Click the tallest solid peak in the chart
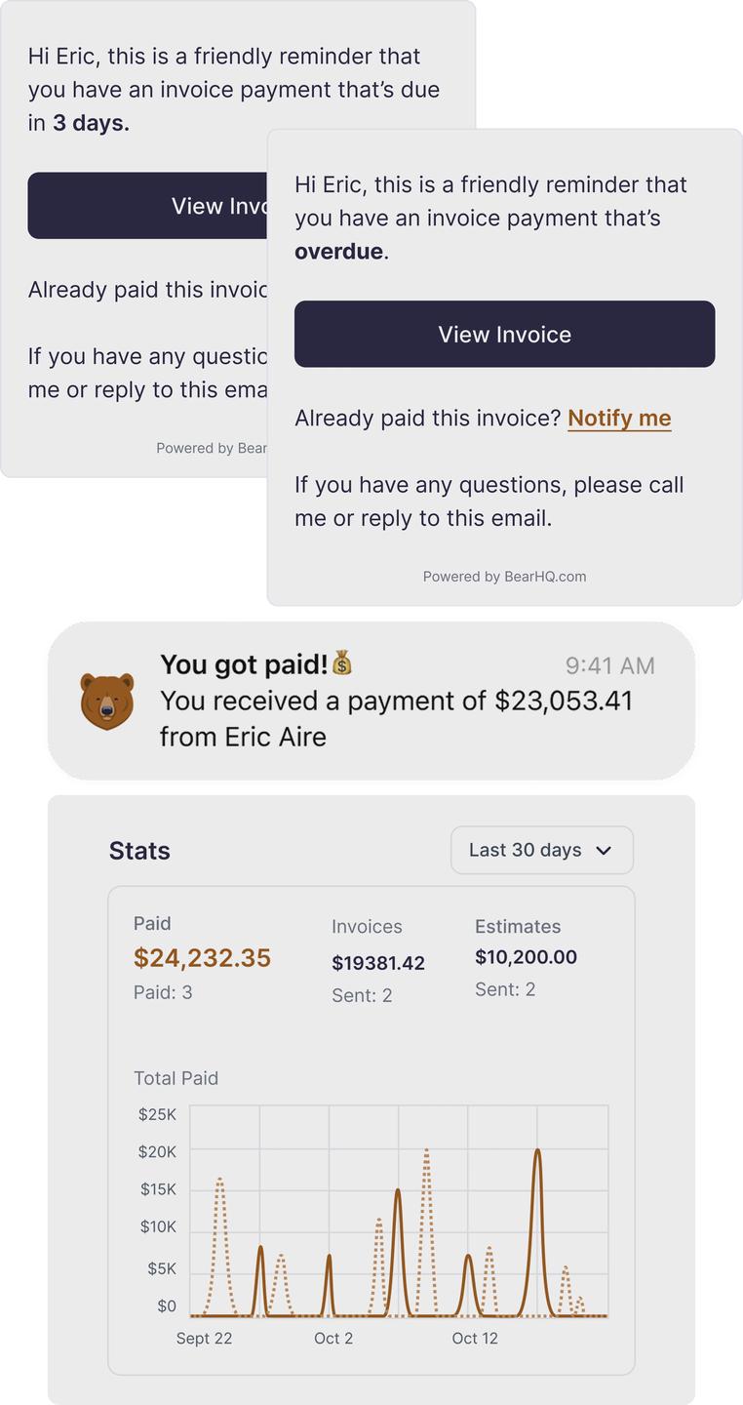Image resolution: width=743 pixels, height=1405 pixels. (x=537, y=1152)
